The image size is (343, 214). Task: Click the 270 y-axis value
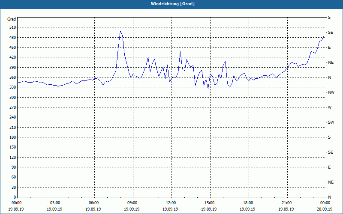click(x=13, y=107)
